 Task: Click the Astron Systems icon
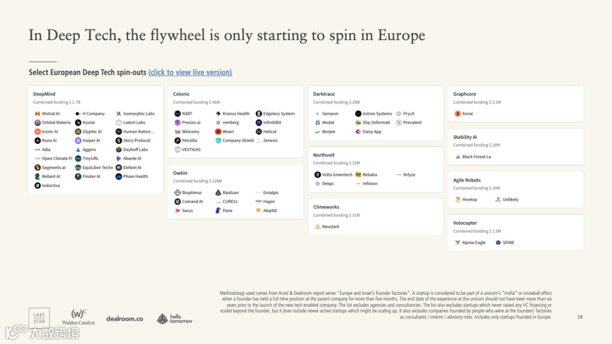click(358, 114)
